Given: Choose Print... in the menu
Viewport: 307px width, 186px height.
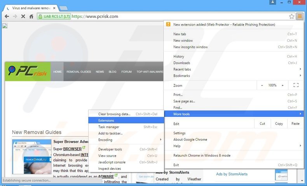Looking at the screenshot, I should (234, 95).
